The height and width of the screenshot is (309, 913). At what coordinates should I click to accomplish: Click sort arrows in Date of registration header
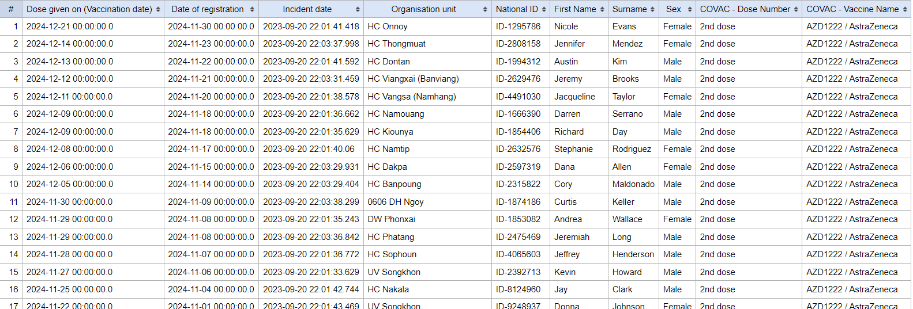pyautogui.click(x=252, y=9)
